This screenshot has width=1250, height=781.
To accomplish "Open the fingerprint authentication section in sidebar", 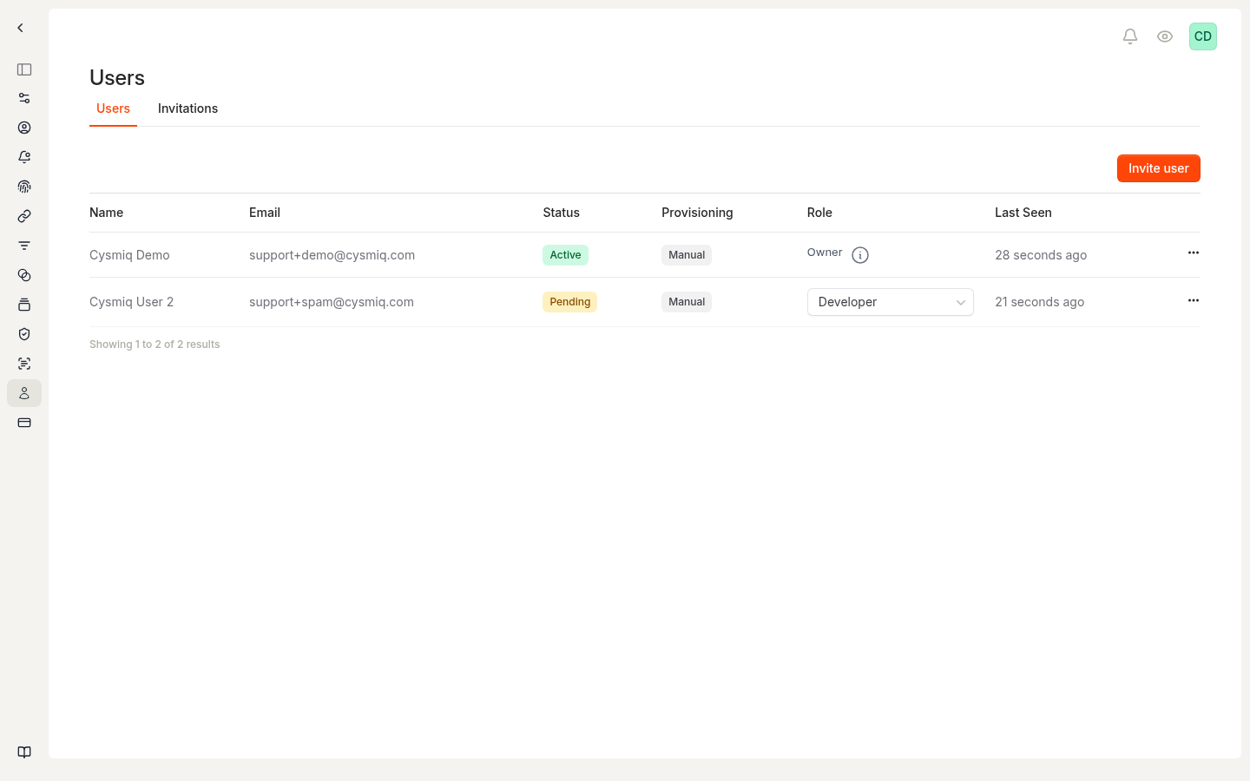I will click(23, 187).
